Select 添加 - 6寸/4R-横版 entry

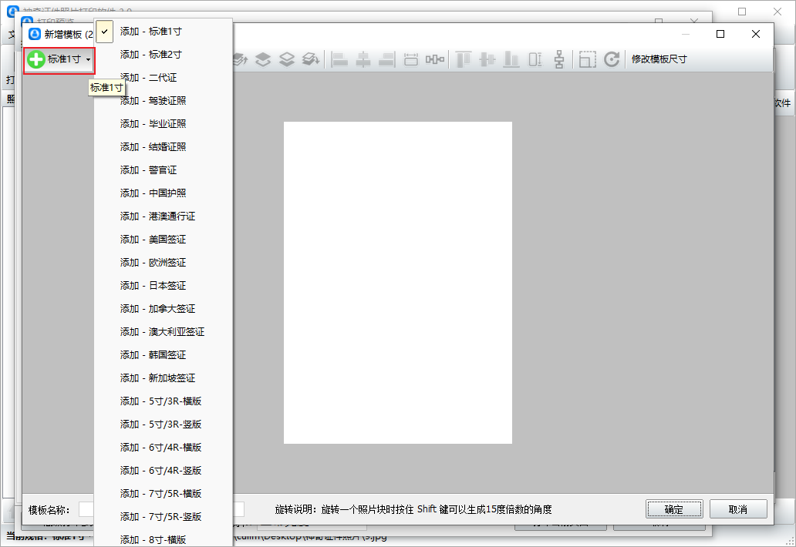pyautogui.click(x=160, y=448)
